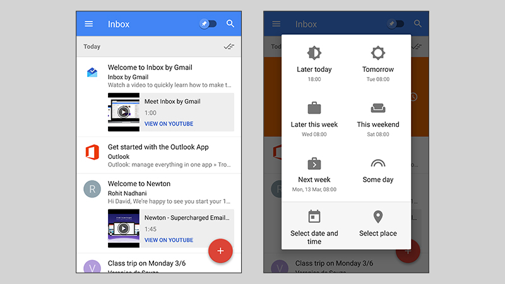
Task: Choose Later this week snooze option
Action: point(314,119)
